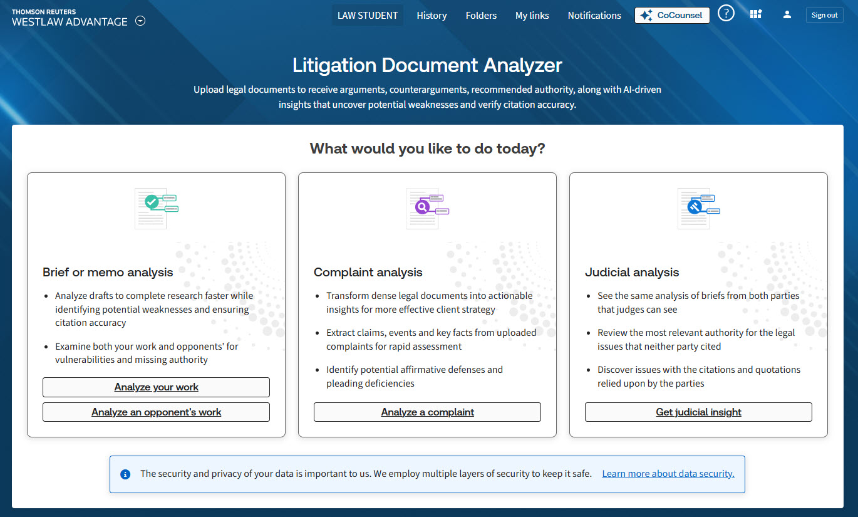The height and width of the screenshot is (517, 858).
Task: Open My links in the header
Action: pyautogui.click(x=532, y=15)
